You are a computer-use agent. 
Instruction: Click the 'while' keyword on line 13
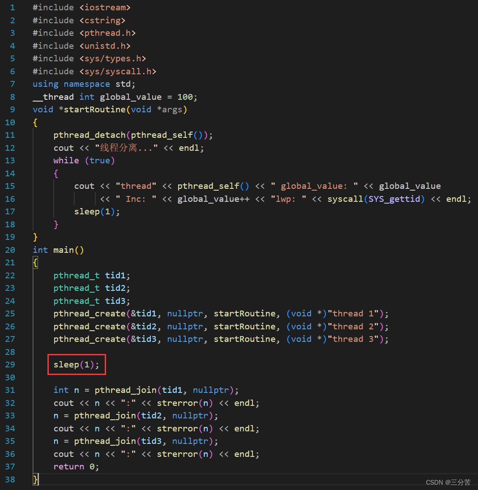click(66, 161)
